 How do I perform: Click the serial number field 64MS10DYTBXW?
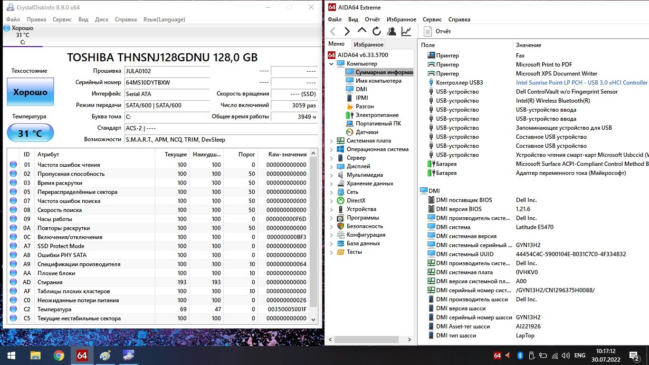(x=166, y=82)
